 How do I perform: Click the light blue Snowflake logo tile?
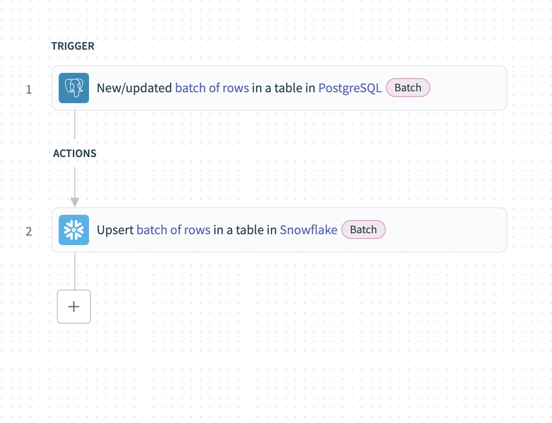[x=73, y=229]
